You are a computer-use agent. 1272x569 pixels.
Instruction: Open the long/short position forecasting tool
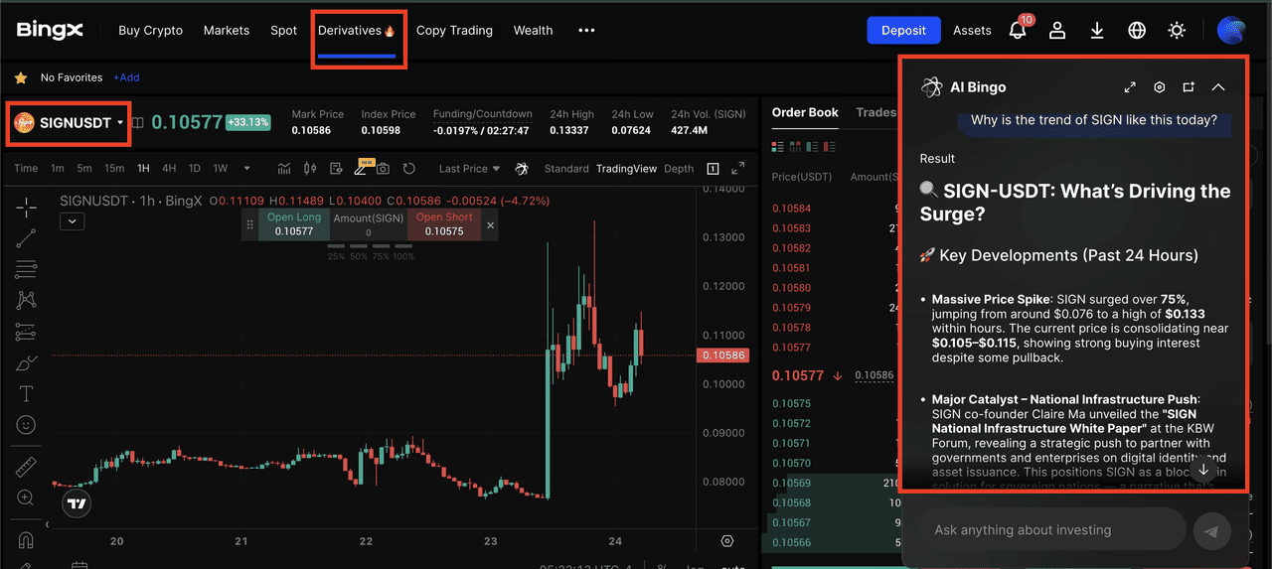click(27, 331)
